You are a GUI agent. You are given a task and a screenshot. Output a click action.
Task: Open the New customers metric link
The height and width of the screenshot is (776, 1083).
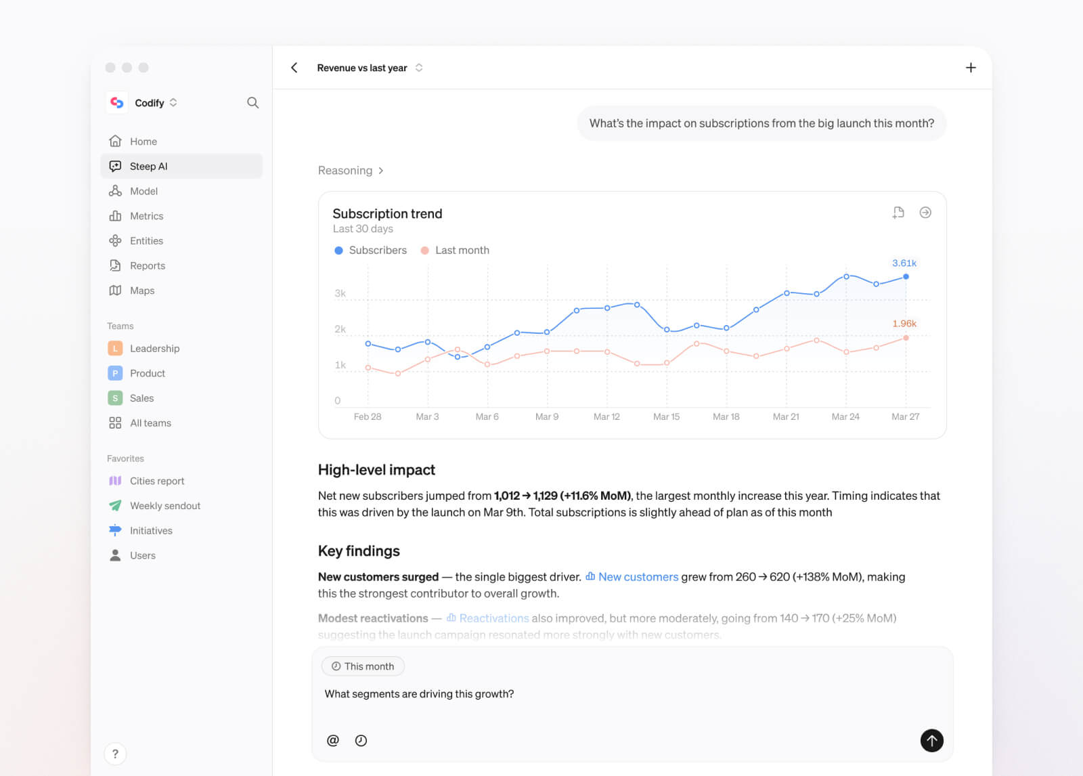[638, 577]
